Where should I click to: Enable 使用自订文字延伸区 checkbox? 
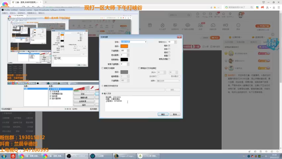[x=139, y=68]
